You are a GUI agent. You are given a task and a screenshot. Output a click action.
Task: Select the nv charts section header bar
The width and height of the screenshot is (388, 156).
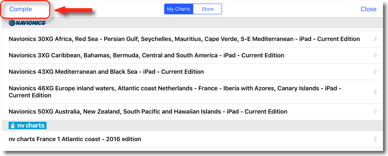193,125
